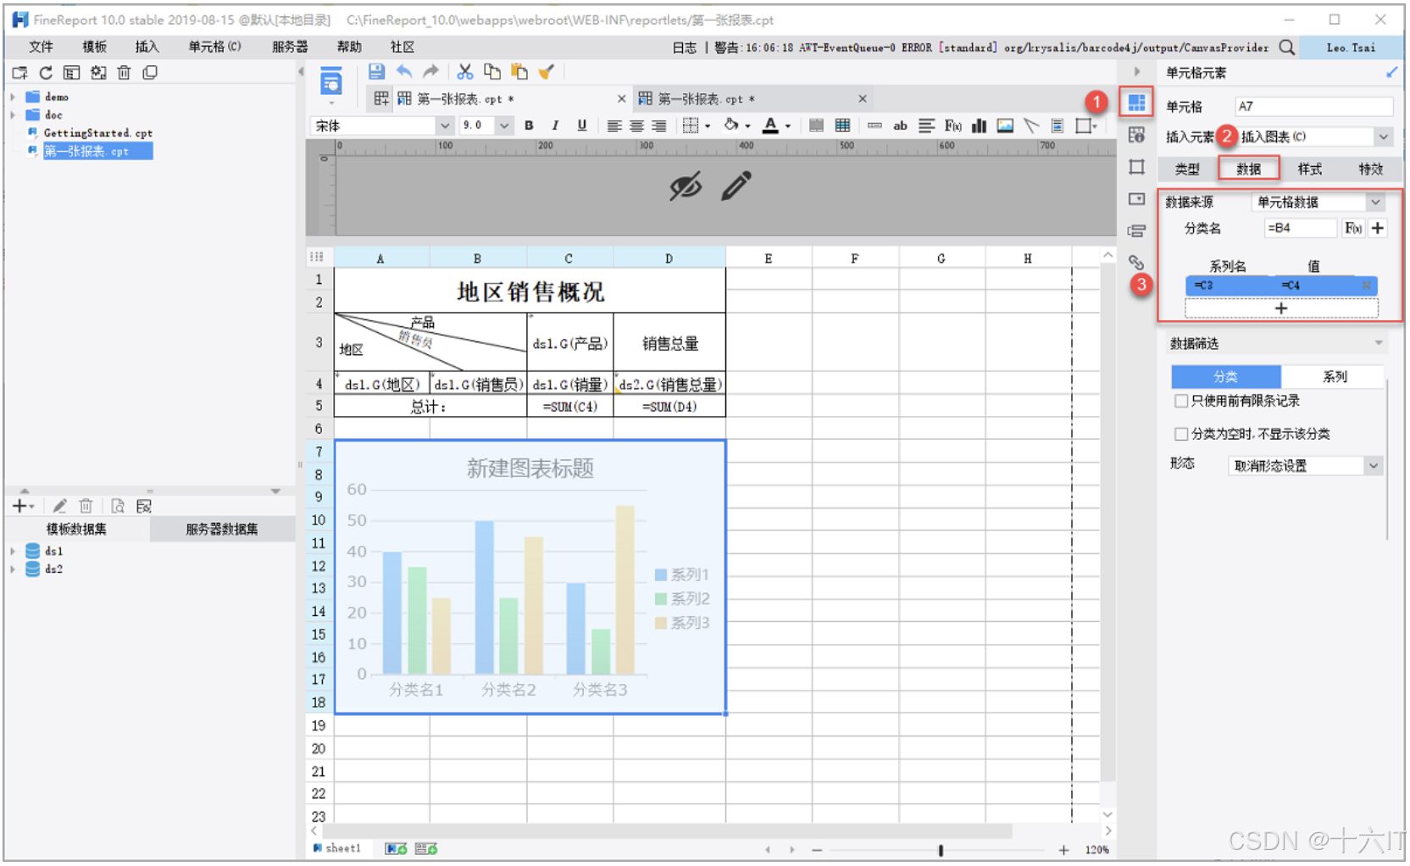Adjust zoom slider handle

(x=941, y=850)
